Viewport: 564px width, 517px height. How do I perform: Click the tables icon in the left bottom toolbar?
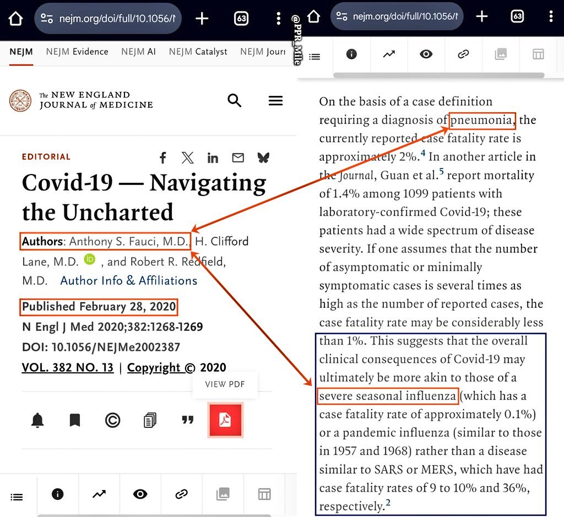pos(264,494)
